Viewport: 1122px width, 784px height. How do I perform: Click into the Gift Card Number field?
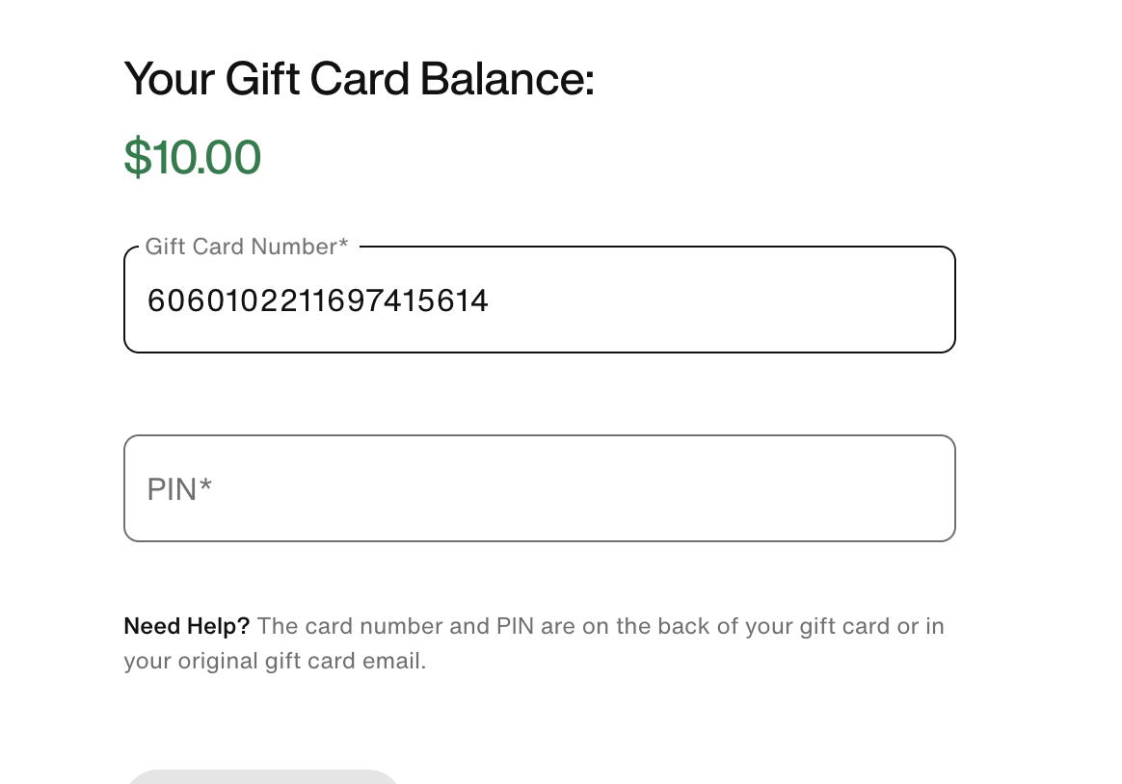[540, 301]
